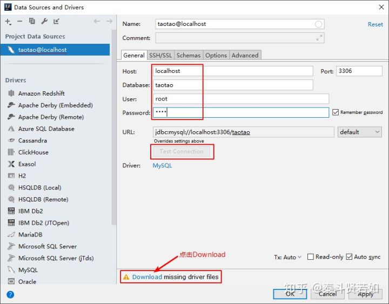Viewport: 389px width, 304px height.
Task: Open help with question mark icon
Action: pos(10,295)
